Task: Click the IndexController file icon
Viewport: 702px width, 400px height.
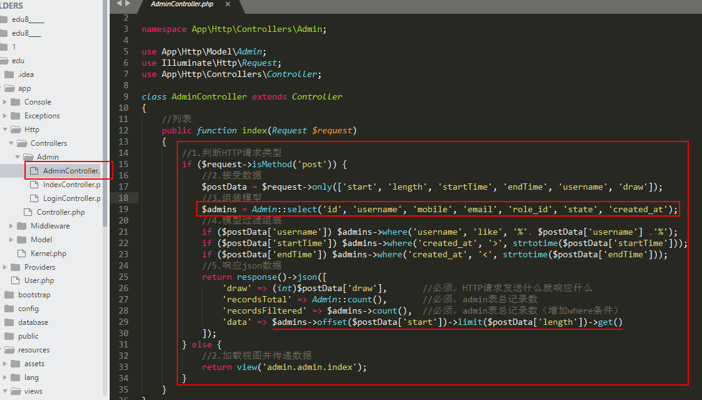Action: click(34, 185)
